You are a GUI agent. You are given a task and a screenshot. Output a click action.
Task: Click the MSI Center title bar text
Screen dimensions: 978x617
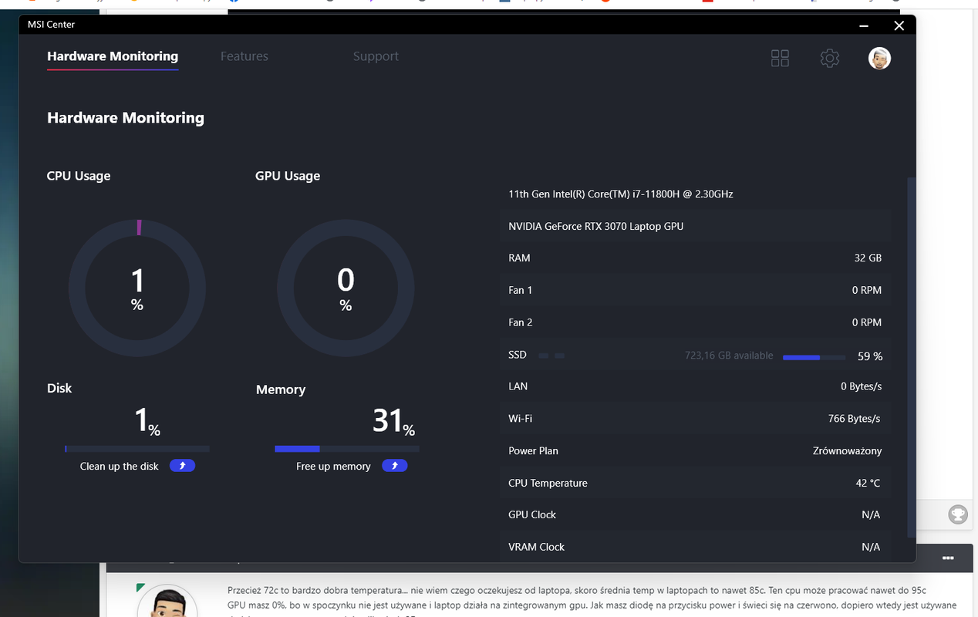[x=51, y=25]
